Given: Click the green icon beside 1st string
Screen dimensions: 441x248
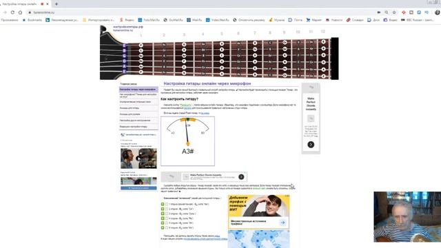Looking at the screenshot, I should pyautogui.click(x=163, y=204).
